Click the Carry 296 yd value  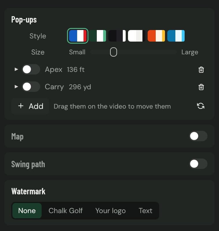point(80,87)
